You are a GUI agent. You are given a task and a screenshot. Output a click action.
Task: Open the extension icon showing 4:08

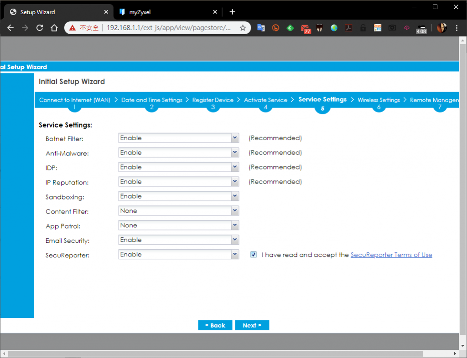tap(421, 29)
